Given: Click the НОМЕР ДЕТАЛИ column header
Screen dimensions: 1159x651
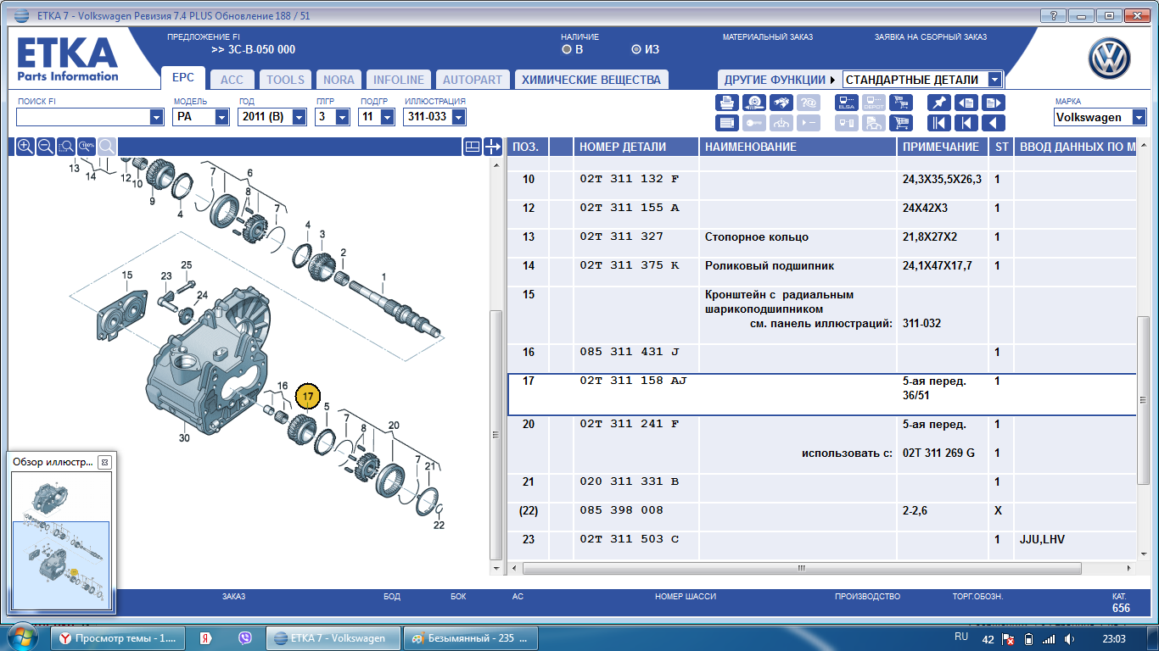Looking at the screenshot, I should (636, 147).
